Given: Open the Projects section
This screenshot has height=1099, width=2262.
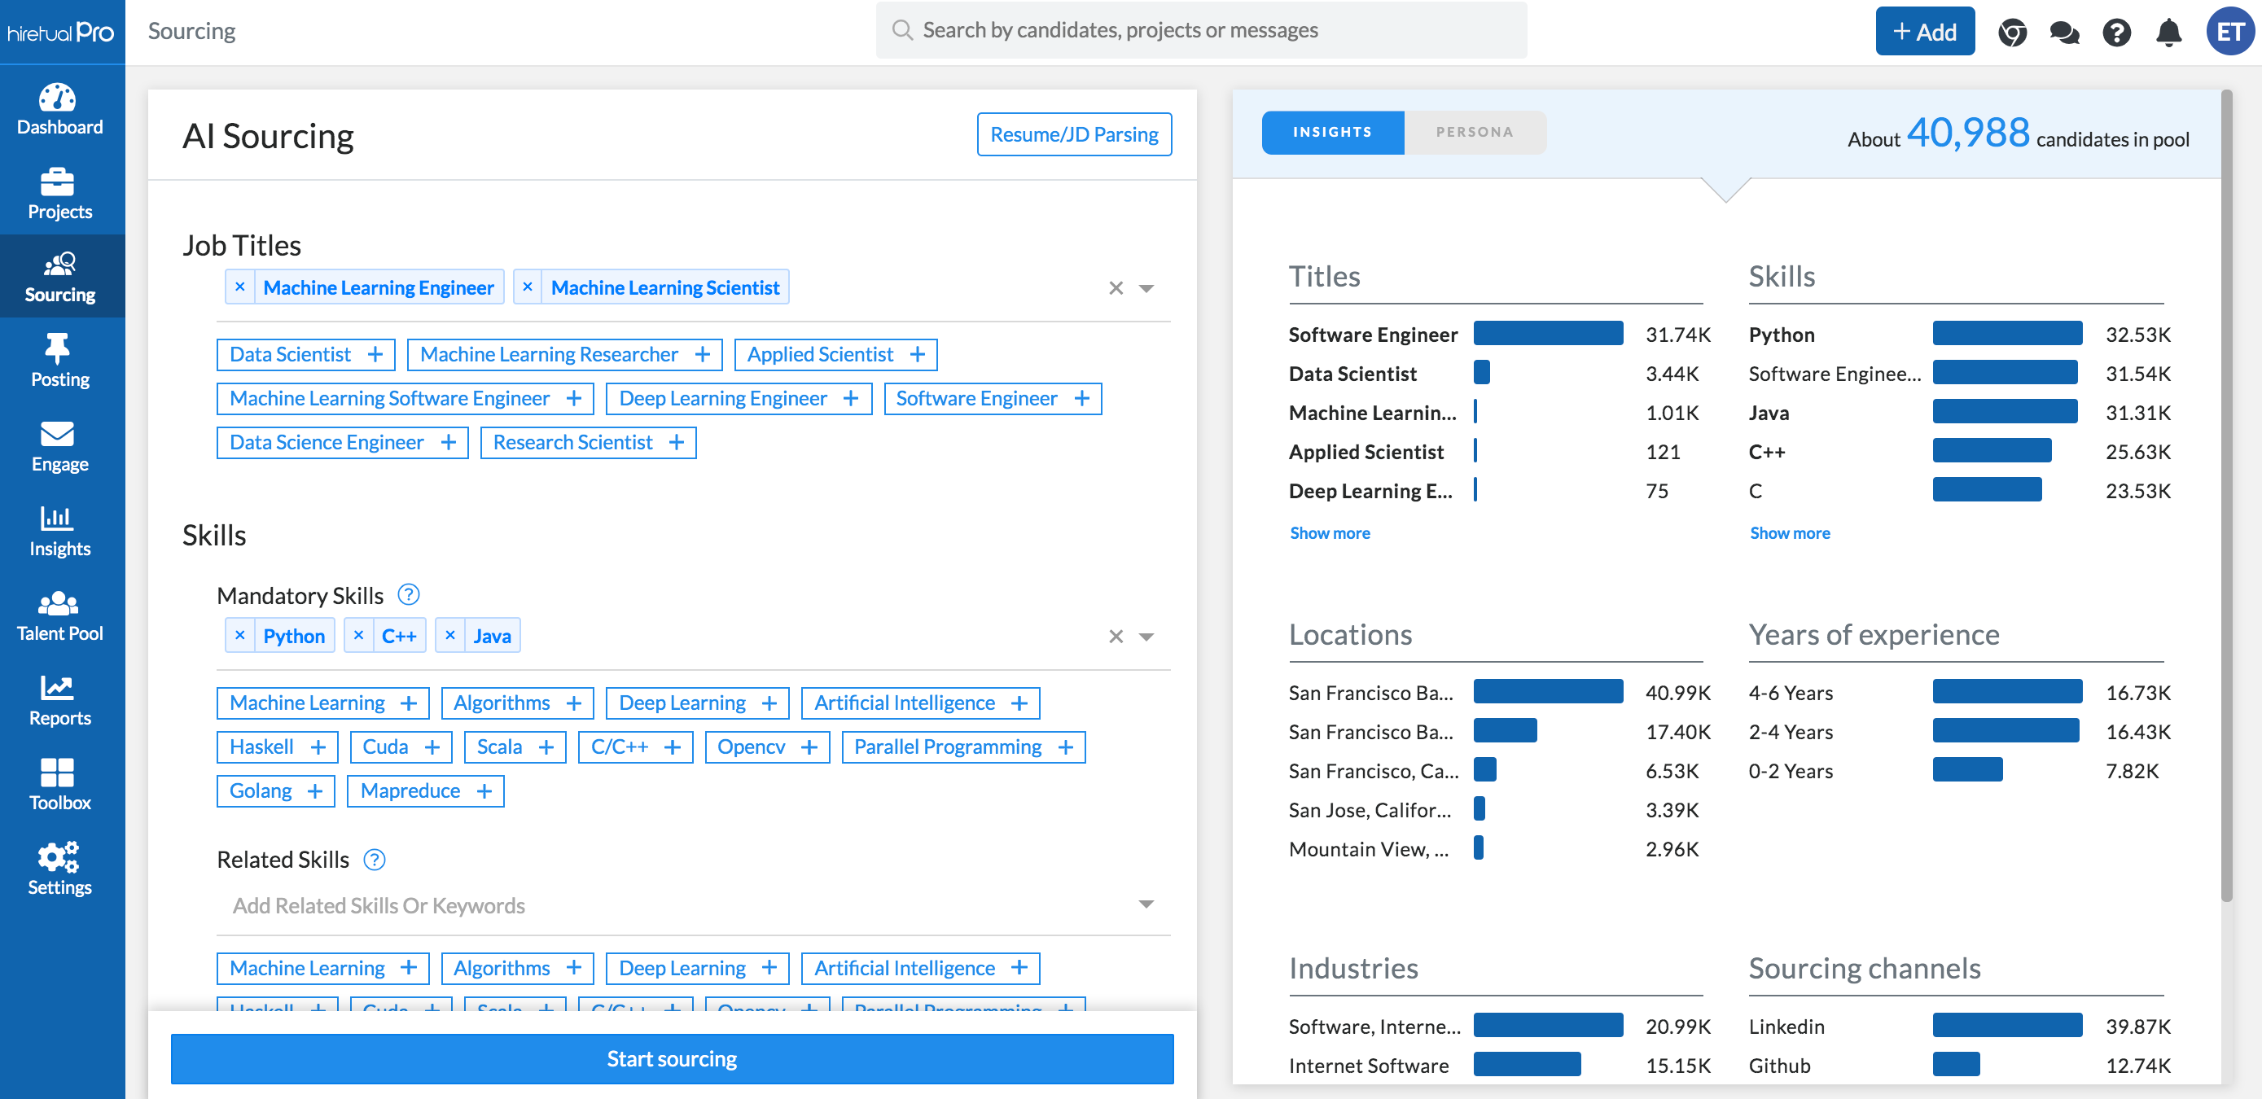Looking at the screenshot, I should (59, 193).
